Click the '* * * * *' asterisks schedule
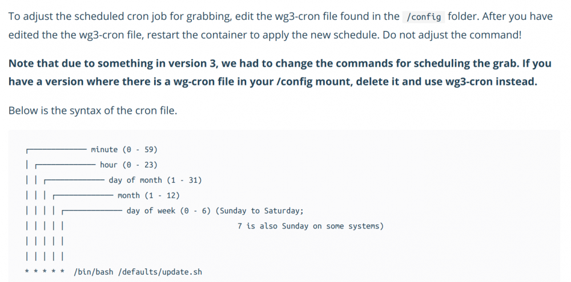The image size is (571, 282). 45,272
